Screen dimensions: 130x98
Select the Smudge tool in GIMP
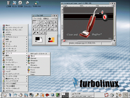pos(41,33)
